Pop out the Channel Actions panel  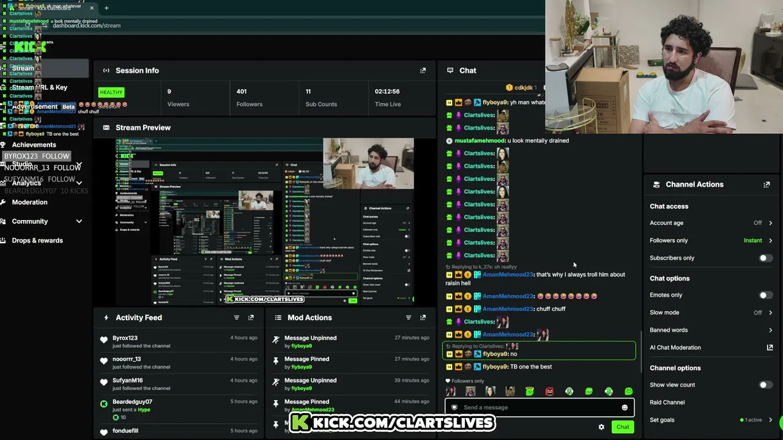(x=766, y=185)
